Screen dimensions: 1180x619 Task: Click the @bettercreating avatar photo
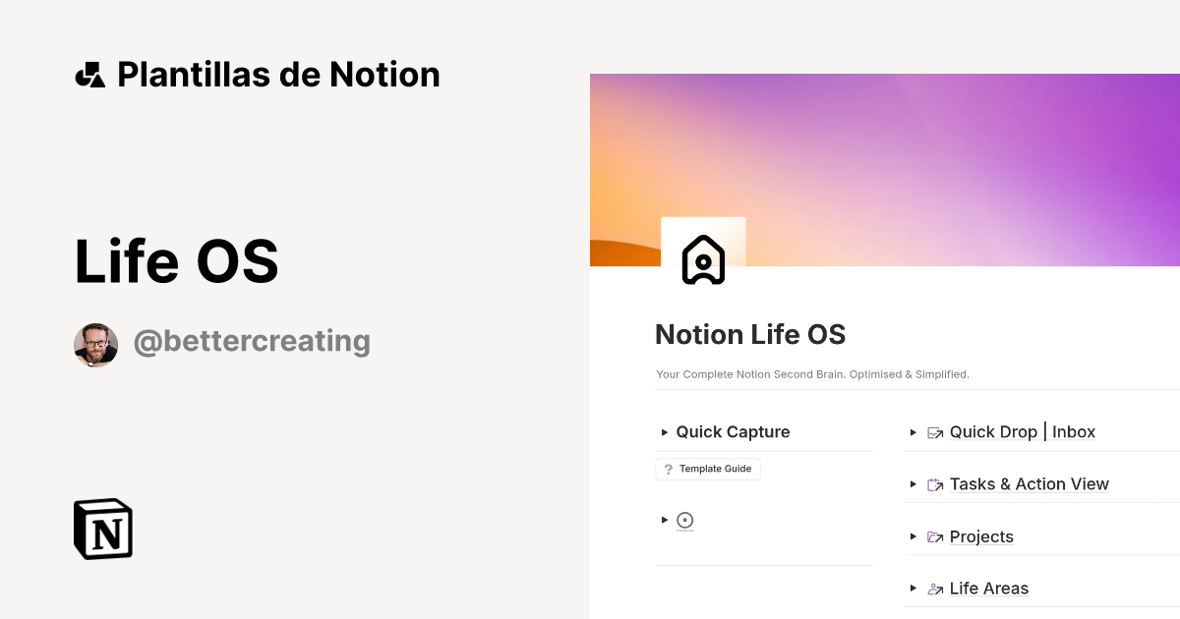pyautogui.click(x=96, y=345)
